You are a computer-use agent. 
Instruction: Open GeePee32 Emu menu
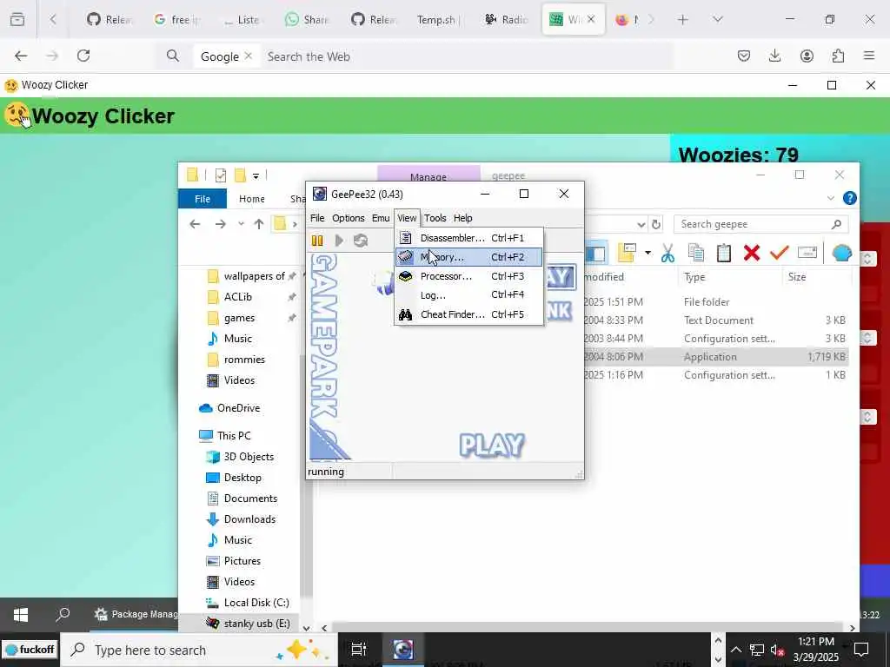[381, 218]
